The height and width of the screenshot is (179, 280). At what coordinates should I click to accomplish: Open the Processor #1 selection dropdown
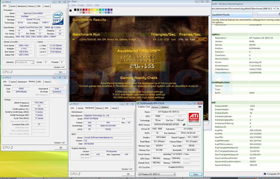[x=32, y=62]
